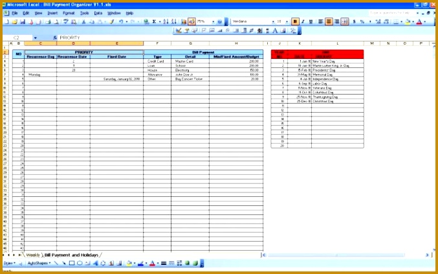Click the Sort Ascending icon
Screen dimensions: 438x274
click(x=166, y=21)
